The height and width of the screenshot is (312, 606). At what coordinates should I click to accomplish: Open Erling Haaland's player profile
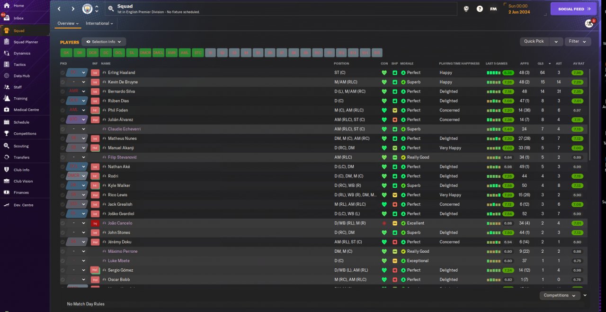coord(121,73)
